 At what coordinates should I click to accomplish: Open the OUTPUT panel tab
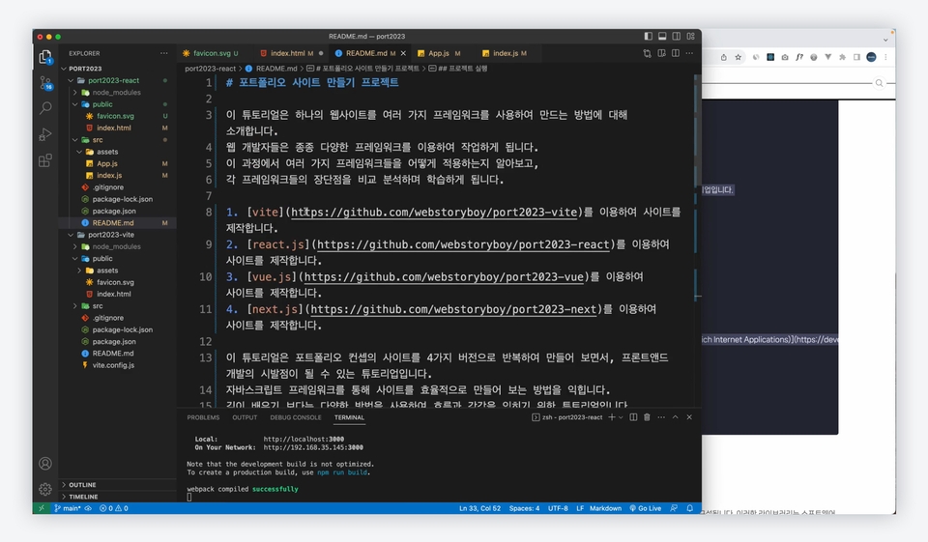tap(245, 417)
